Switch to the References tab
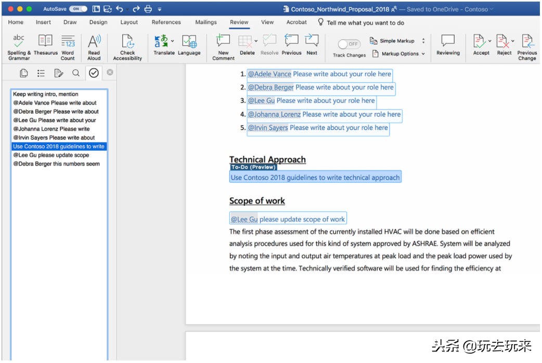542x363 pixels. click(166, 22)
